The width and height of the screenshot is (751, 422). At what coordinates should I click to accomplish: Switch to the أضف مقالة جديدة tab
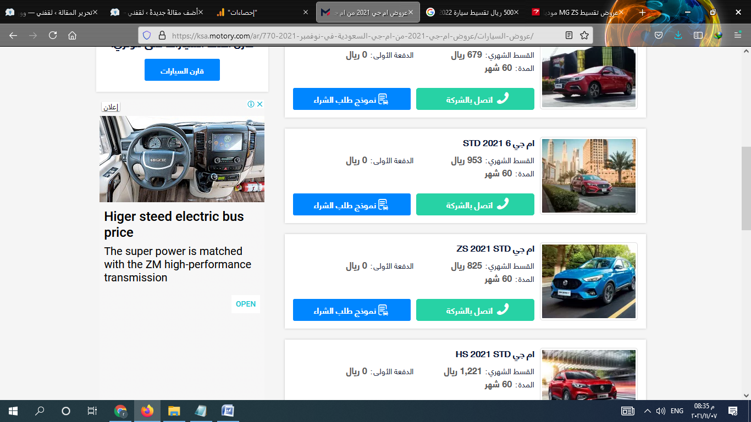tap(157, 12)
